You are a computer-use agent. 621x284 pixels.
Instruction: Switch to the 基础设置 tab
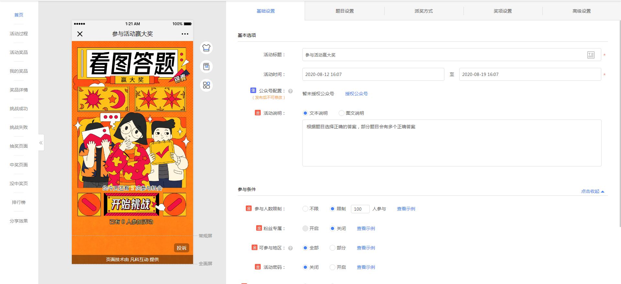pos(266,11)
